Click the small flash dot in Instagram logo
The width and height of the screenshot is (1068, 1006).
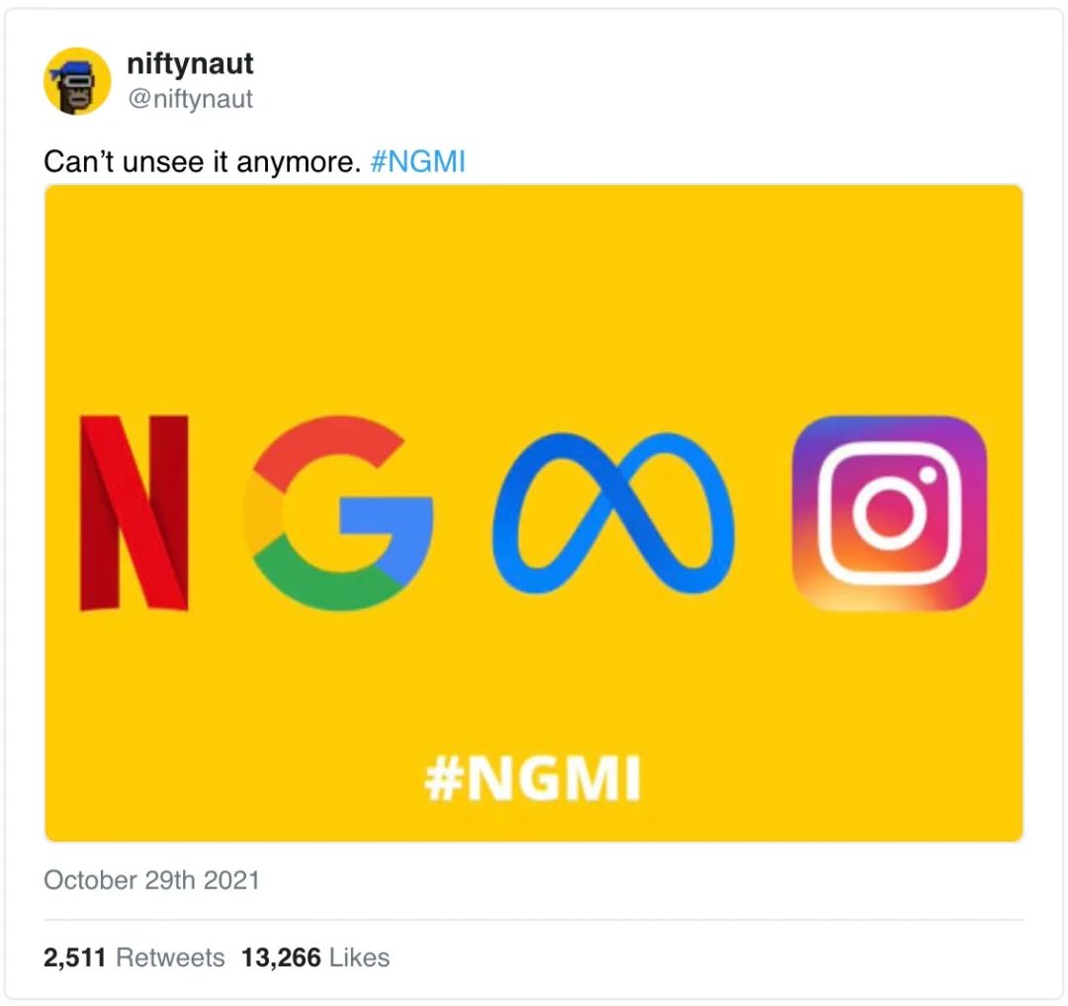pos(929,475)
